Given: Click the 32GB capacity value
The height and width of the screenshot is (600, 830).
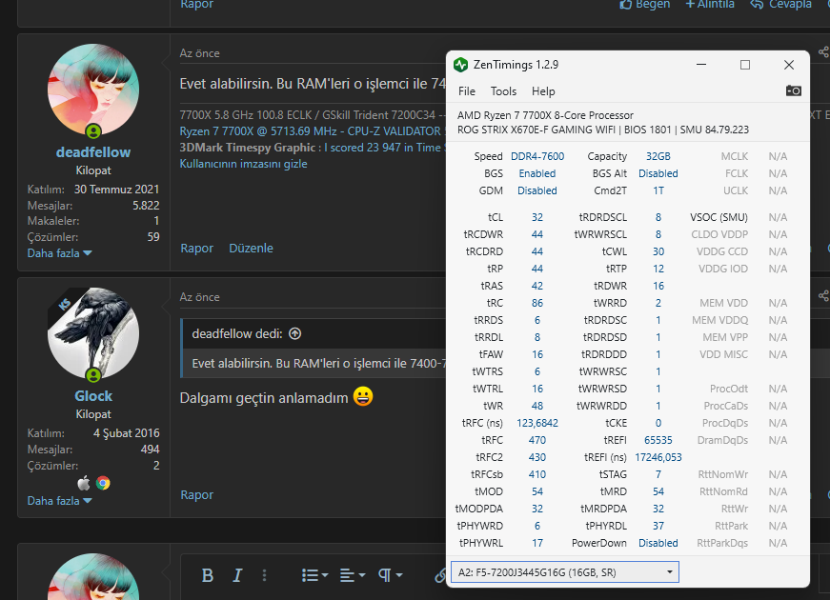Looking at the screenshot, I should [x=658, y=156].
